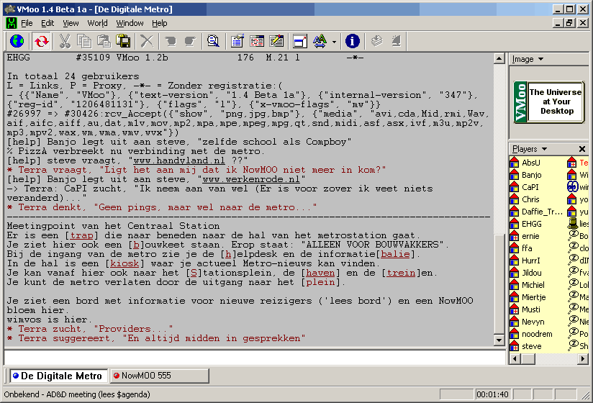Select player CaPI in Players list

pos(530,187)
